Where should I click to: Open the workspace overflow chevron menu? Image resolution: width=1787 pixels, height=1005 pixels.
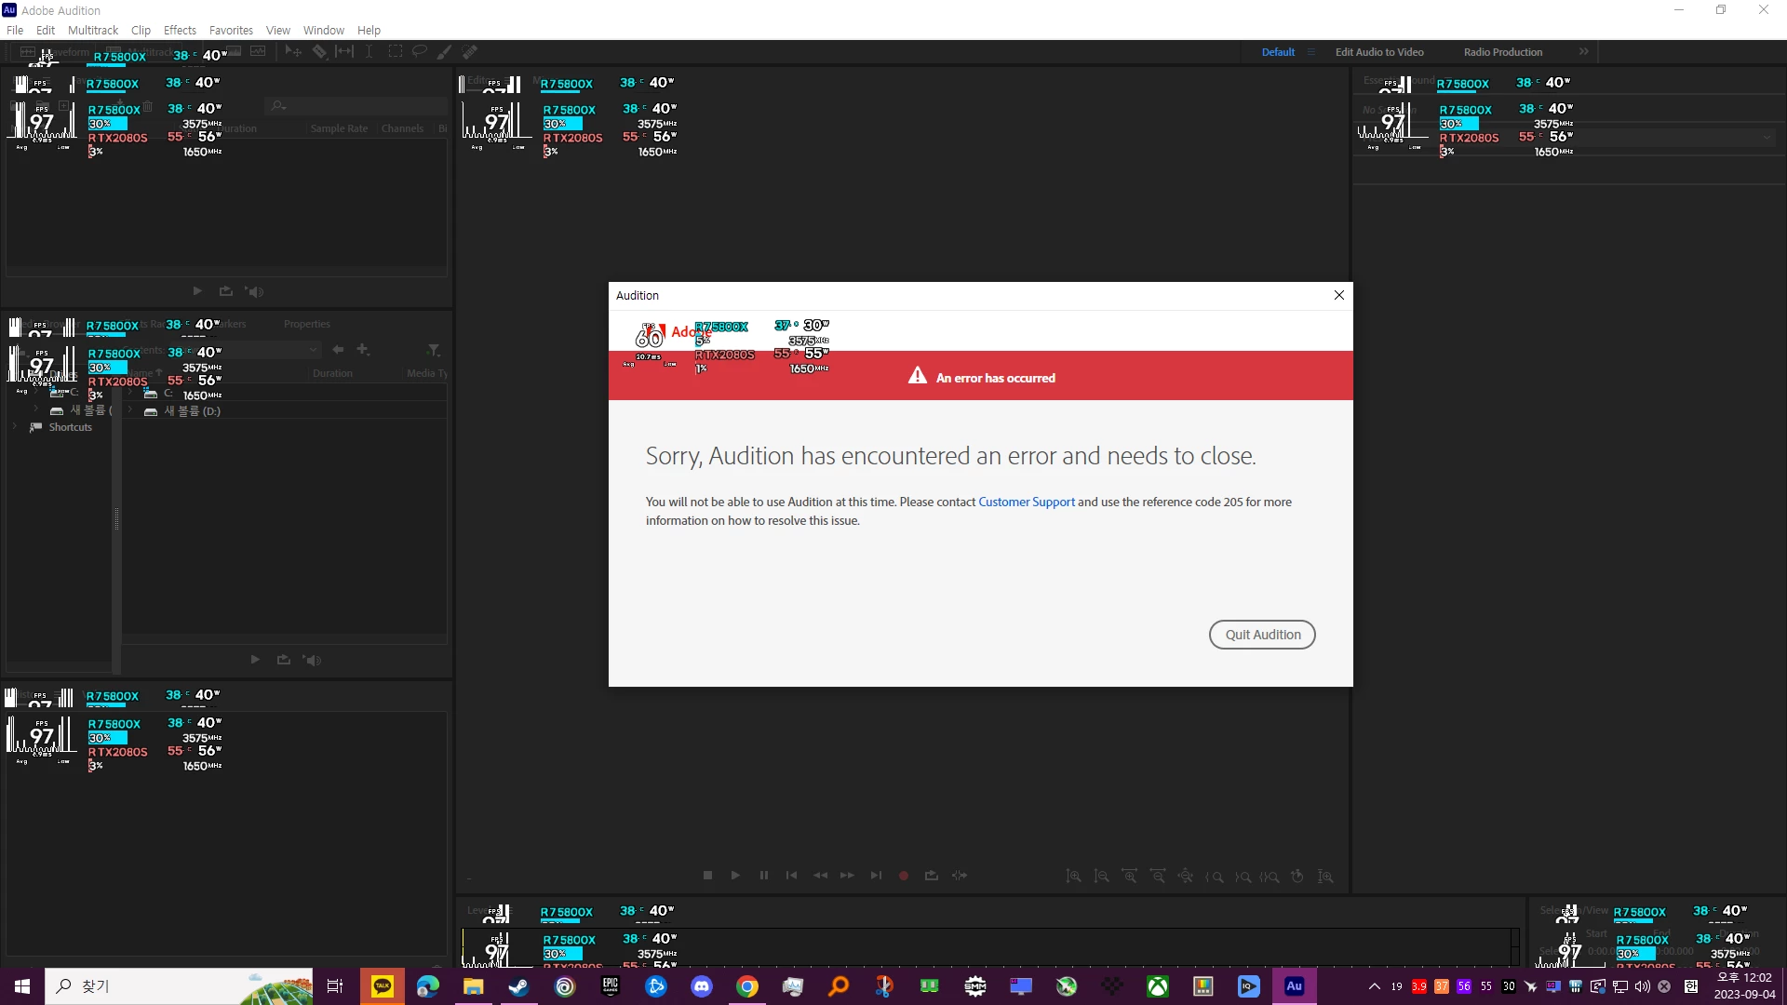pyautogui.click(x=1584, y=52)
